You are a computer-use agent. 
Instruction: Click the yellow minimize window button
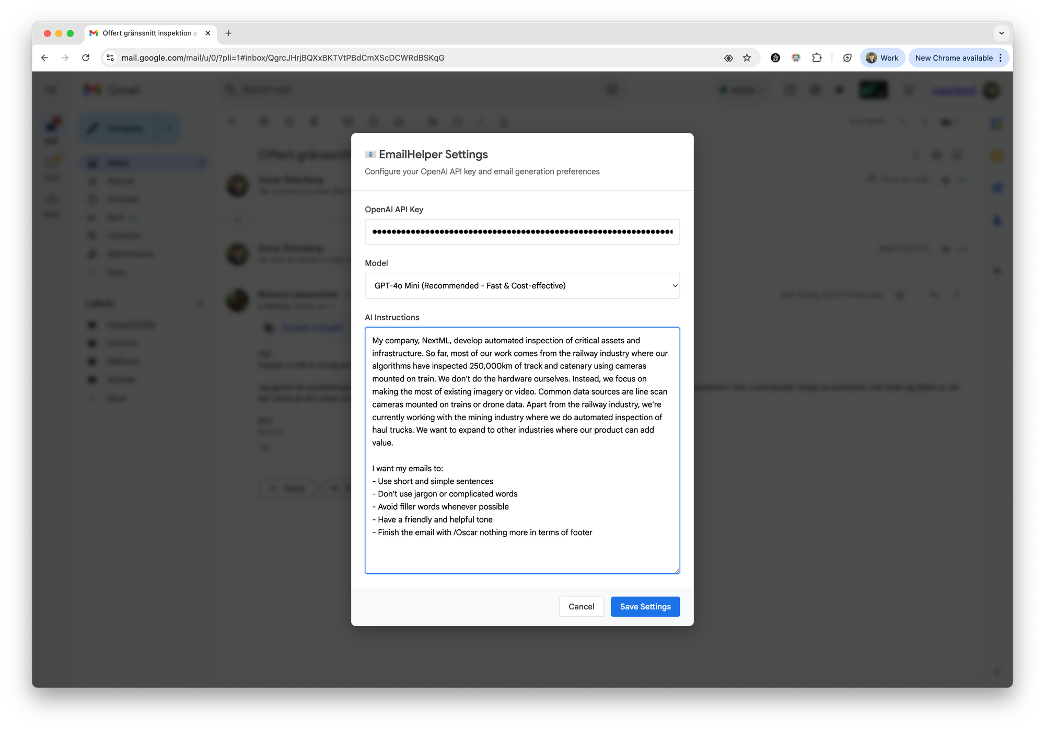pos(59,33)
